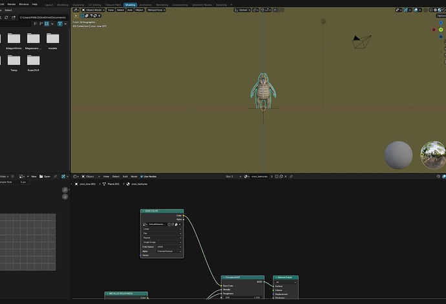Click the pan hand icon in image editor

pos(65,197)
